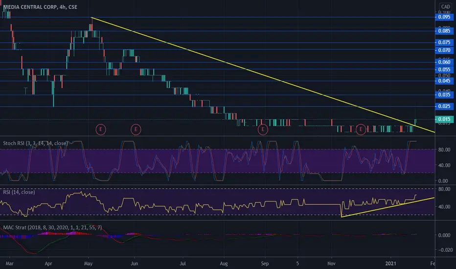
Task: Click the Jun label on the time axis
Action: click(134, 264)
